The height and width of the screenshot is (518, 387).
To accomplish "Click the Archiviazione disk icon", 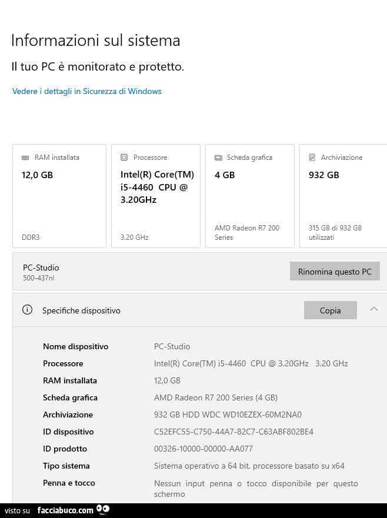I will (x=312, y=158).
